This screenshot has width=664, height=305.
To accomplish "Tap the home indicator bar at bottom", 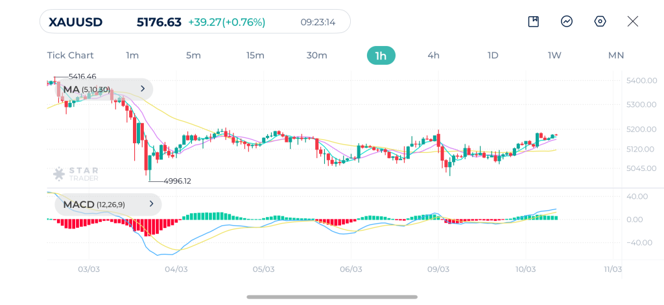I will pos(332,297).
